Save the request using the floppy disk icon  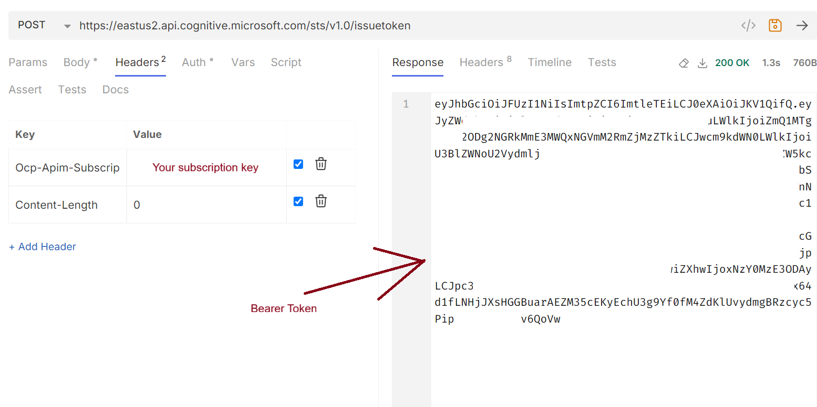[x=775, y=24]
